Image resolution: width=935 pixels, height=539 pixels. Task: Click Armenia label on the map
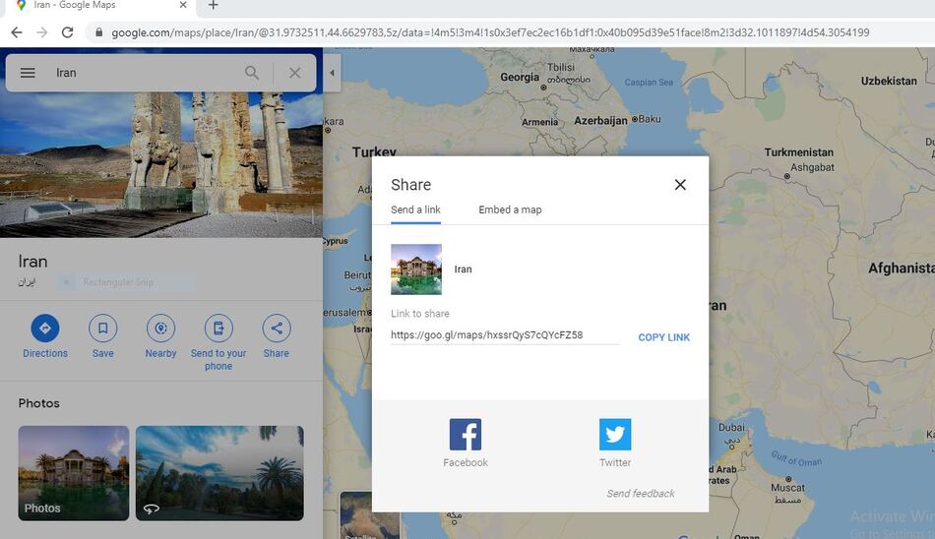click(539, 122)
